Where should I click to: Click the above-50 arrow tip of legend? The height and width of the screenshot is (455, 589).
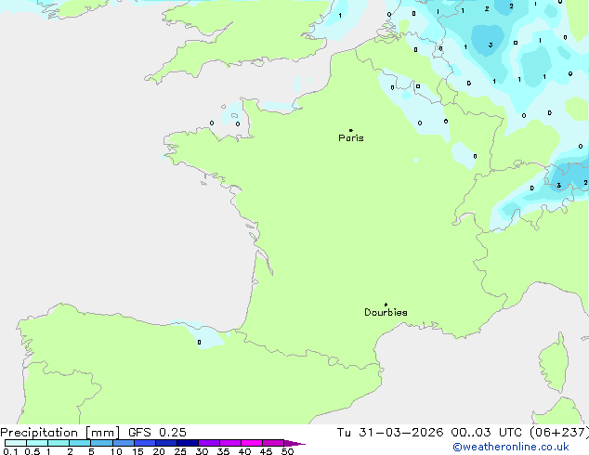point(294,443)
